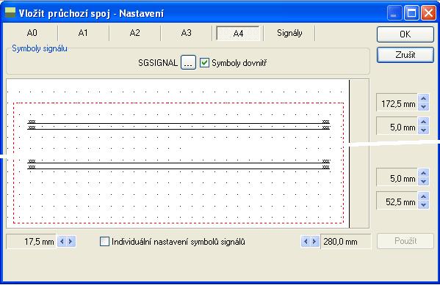Increase the 5,0 mm value above 52,5 mm
Screen dimensions: 440x285
coord(423,173)
